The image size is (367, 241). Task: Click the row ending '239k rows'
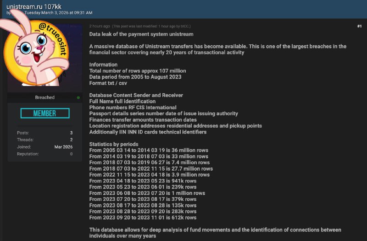pyautogui.click(x=143, y=187)
